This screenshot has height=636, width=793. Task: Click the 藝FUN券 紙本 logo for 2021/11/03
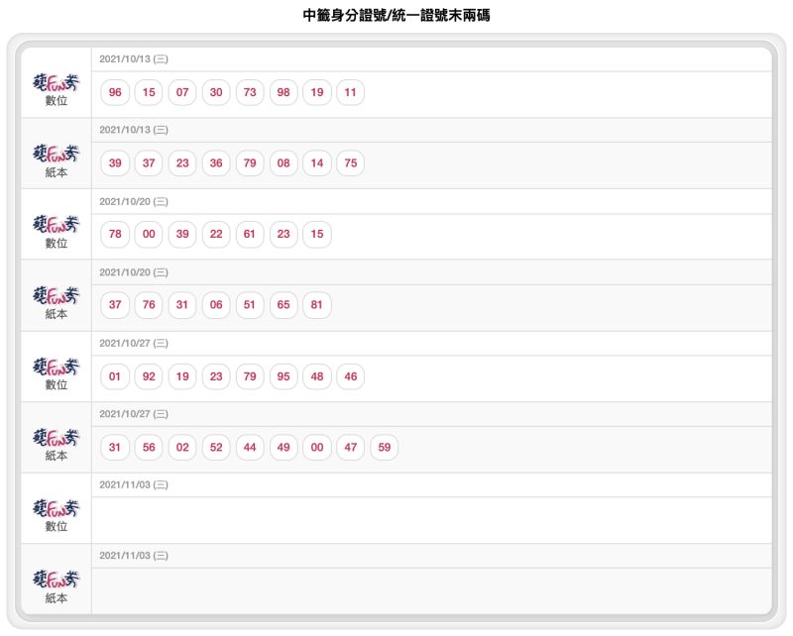57,585
